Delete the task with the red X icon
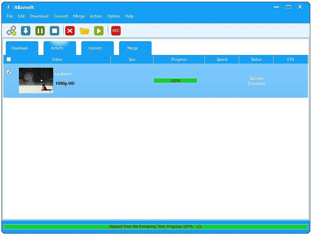 70,31
